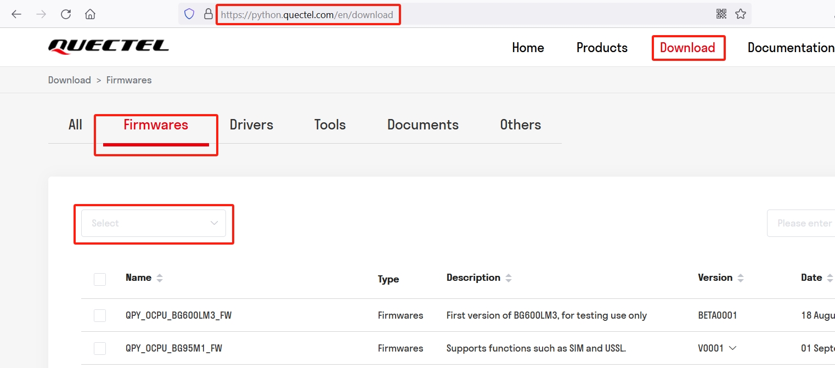Switch to the Documents tab
This screenshot has height=368, width=835.
pyautogui.click(x=423, y=124)
